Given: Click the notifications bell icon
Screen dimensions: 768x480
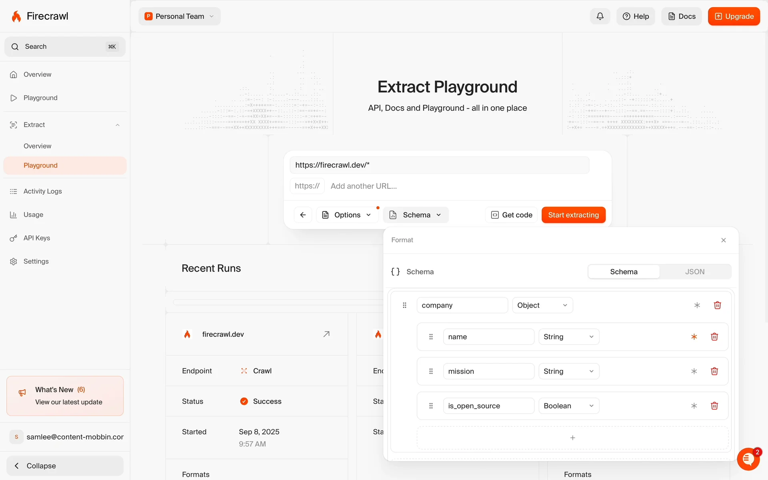Looking at the screenshot, I should [x=600, y=16].
